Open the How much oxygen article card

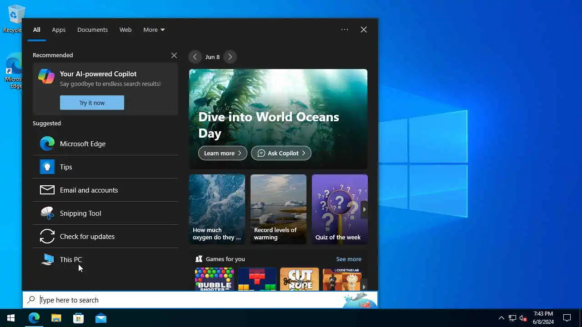(x=217, y=209)
